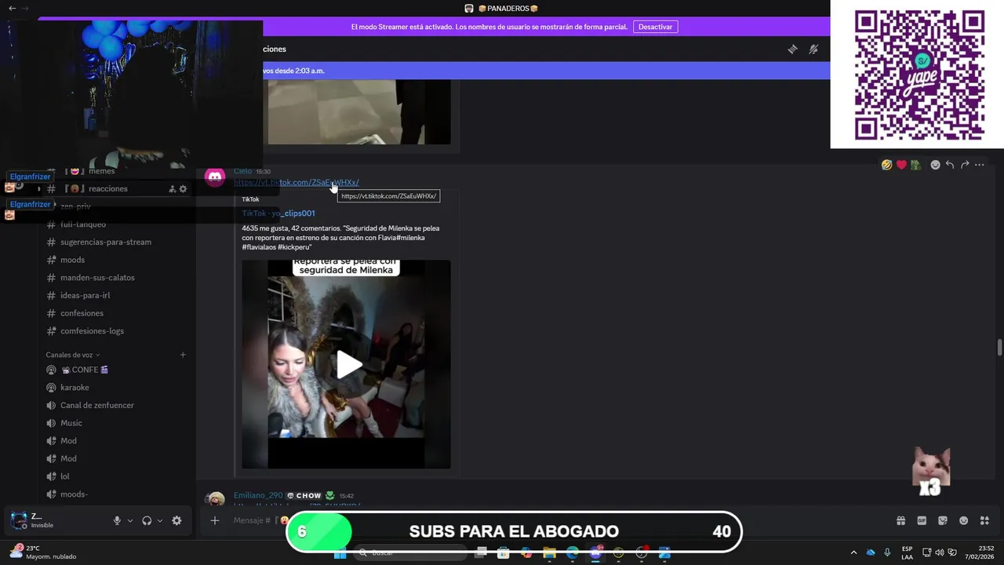The image size is (1004, 565).
Task: Open the taskbar clock showing 23:52
Action: coord(979,552)
